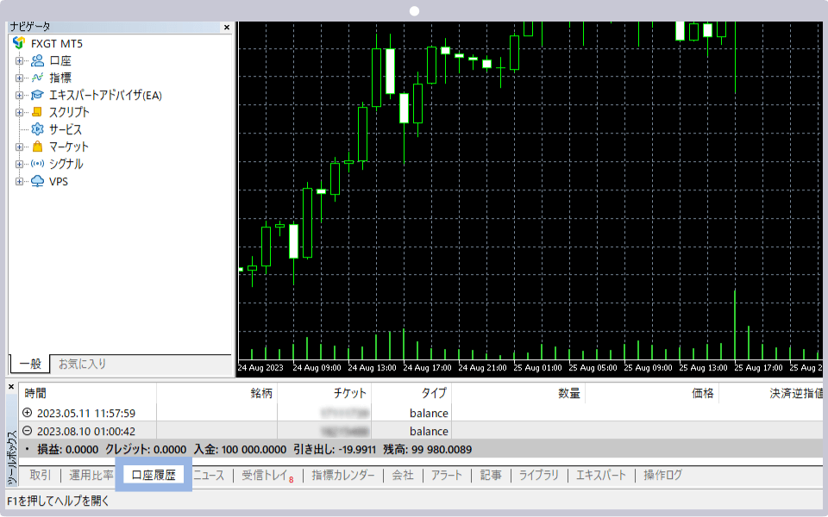This screenshot has height=517, width=828.
Task: Sort by the チケット column header
Action: [x=324, y=393]
